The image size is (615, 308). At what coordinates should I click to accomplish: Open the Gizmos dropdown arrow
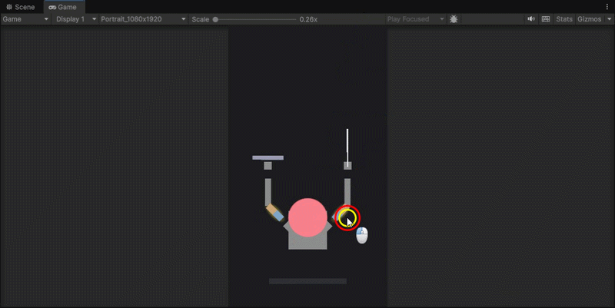pyautogui.click(x=609, y=19)
